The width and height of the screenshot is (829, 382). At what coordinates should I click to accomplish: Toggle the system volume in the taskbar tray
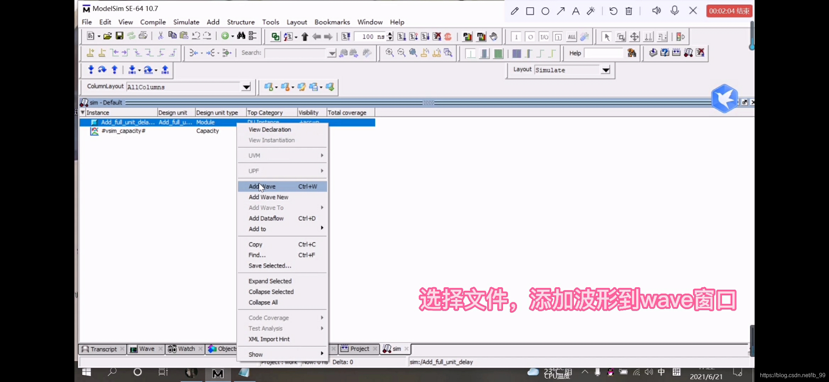coord(649,372)
